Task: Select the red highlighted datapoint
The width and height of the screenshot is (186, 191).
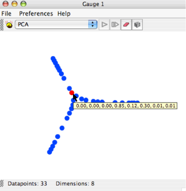Action: 72,93
